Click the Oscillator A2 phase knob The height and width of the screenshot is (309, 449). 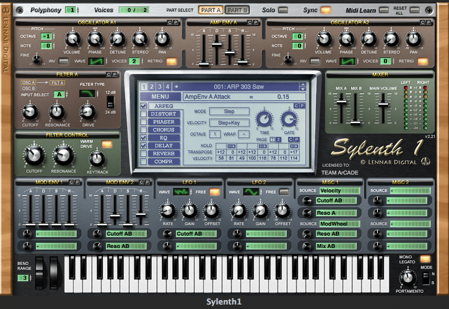point(347,39)
